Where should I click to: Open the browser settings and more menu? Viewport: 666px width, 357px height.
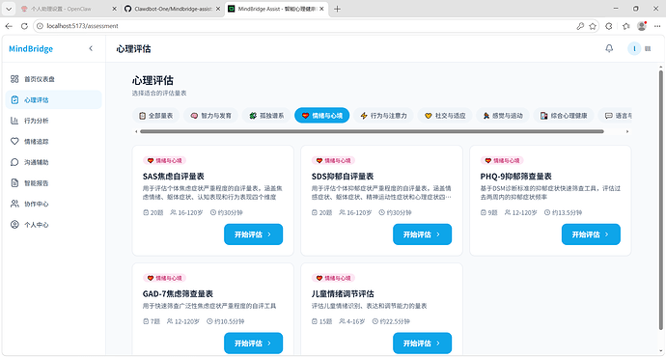[657, 26]
